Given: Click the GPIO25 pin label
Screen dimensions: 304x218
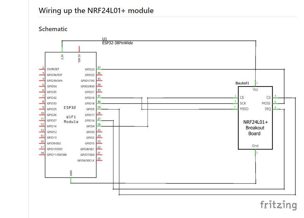Looking at the screenshot, I should pyautogui.click(x=52, y=109).
